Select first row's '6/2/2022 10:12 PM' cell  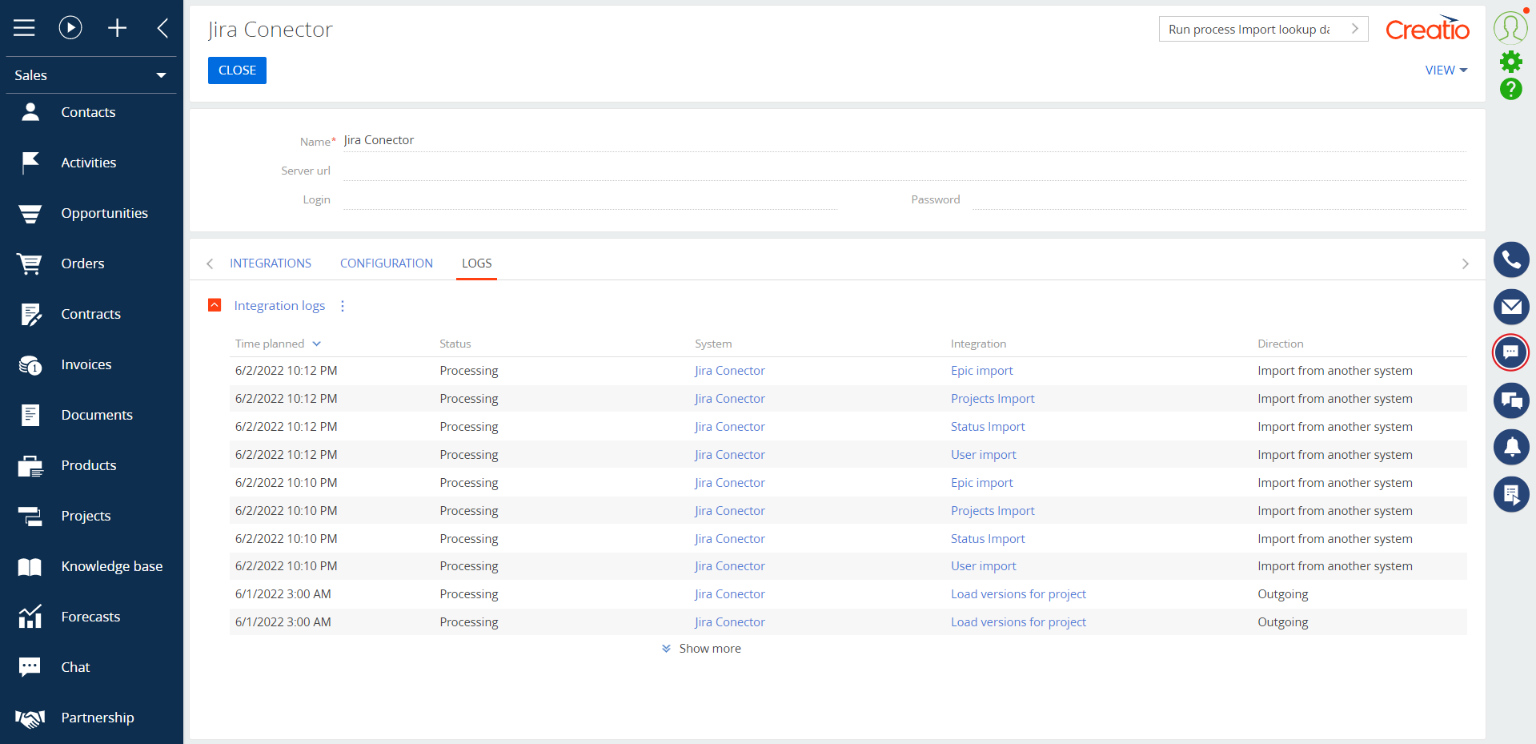pos(286,371)
